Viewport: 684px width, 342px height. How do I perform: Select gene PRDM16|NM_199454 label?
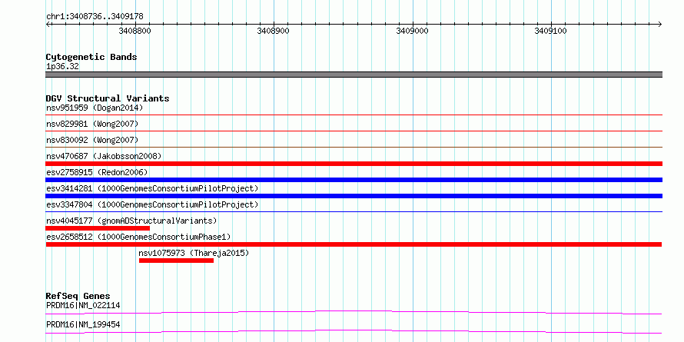tap(83, 325)
